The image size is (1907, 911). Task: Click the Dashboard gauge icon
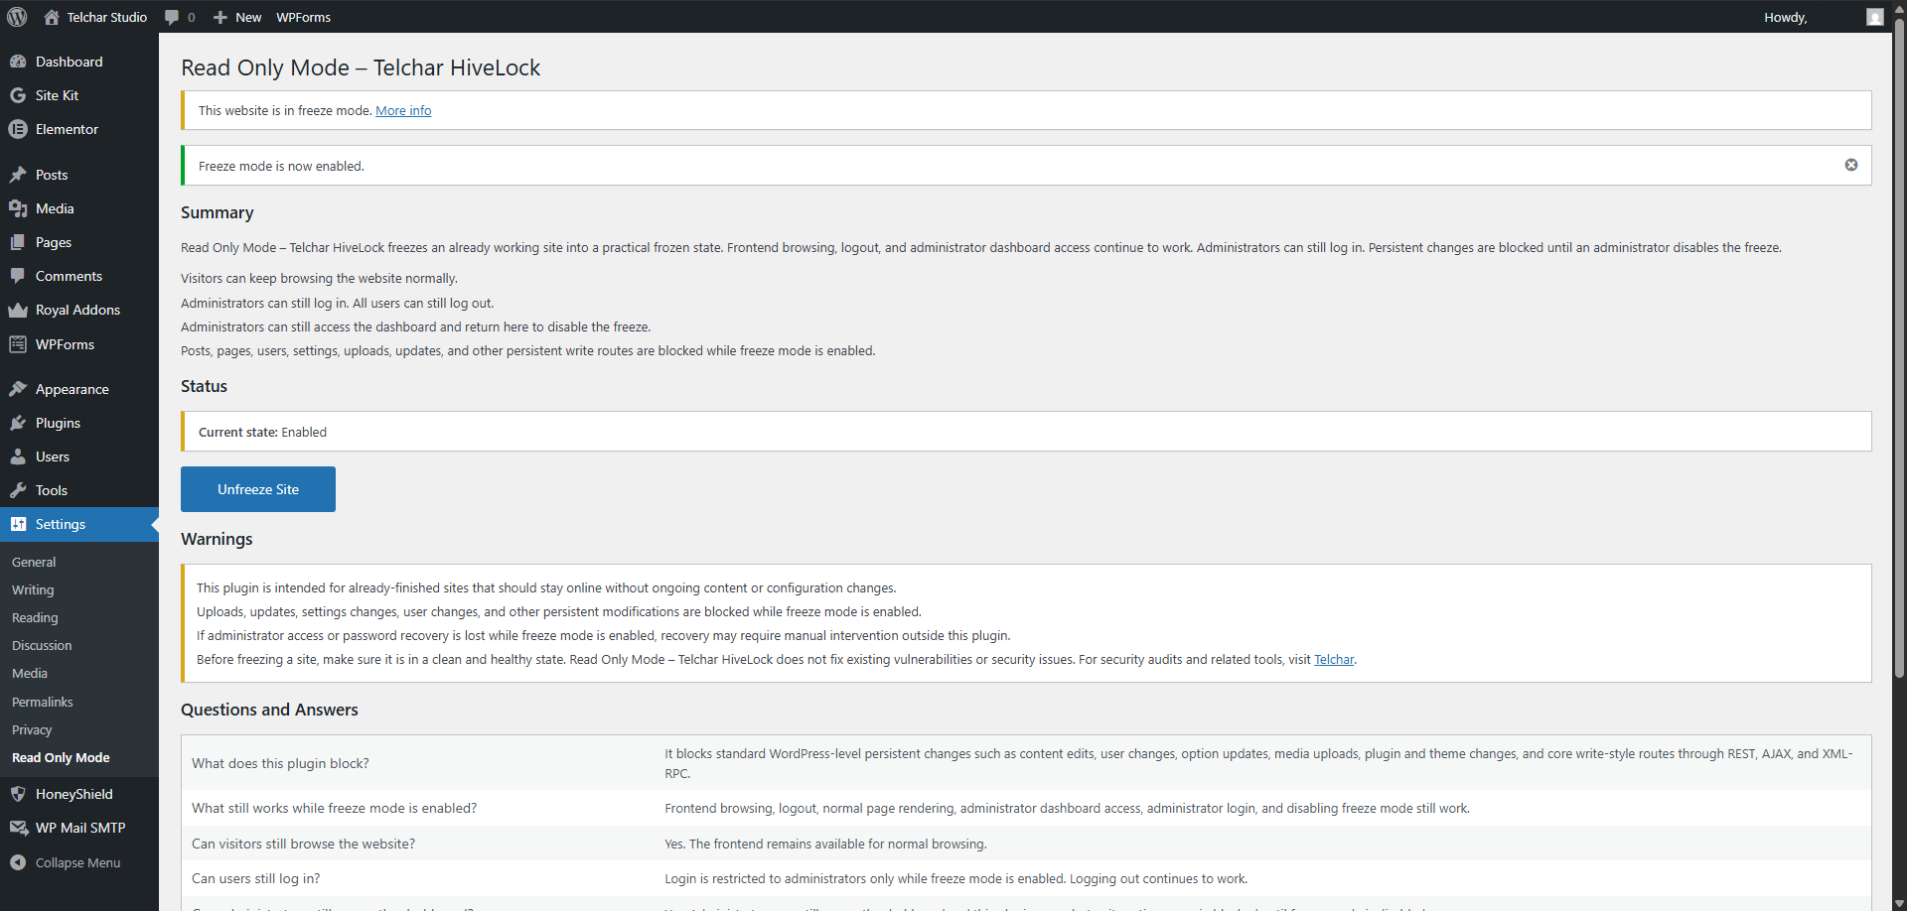(18, 62)
